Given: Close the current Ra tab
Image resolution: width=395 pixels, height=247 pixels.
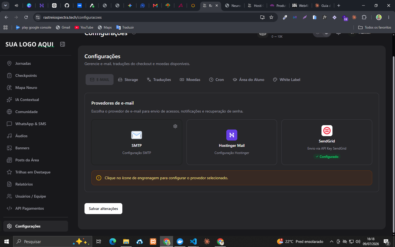Looking at the screenshot, I should tap(217, 5).
